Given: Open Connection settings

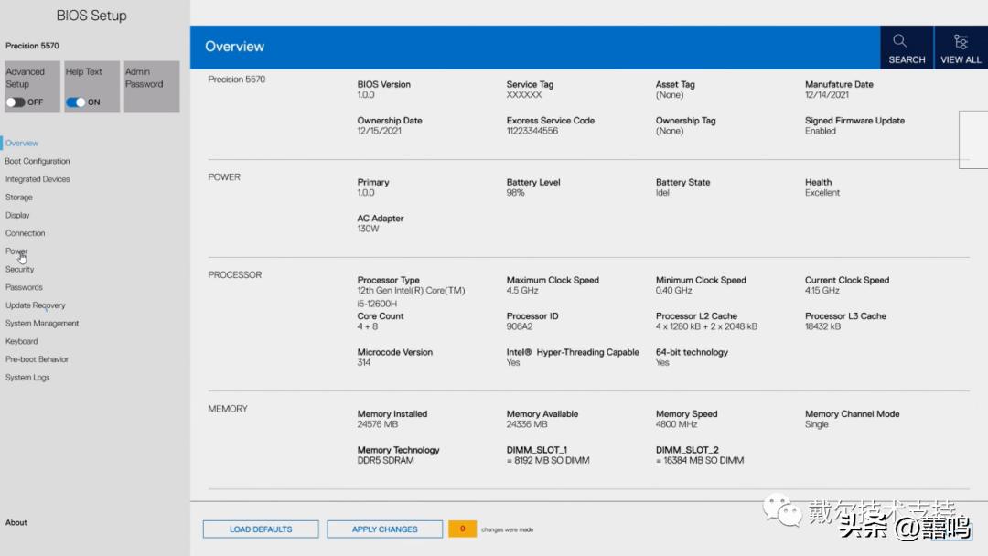Looking at the screenshot, I should tap(25, 233).
